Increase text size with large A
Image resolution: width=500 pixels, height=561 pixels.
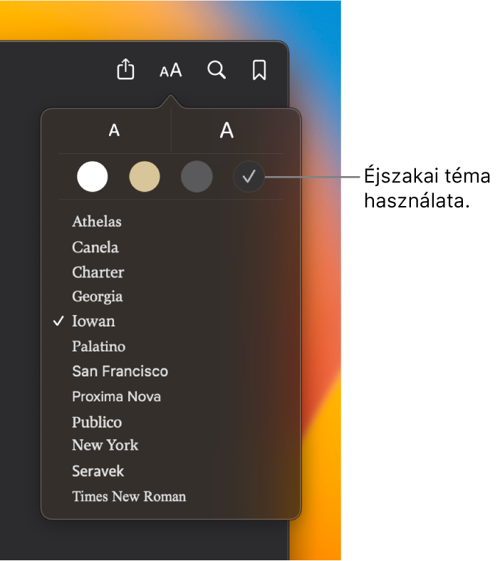click(x=226, y=130)
